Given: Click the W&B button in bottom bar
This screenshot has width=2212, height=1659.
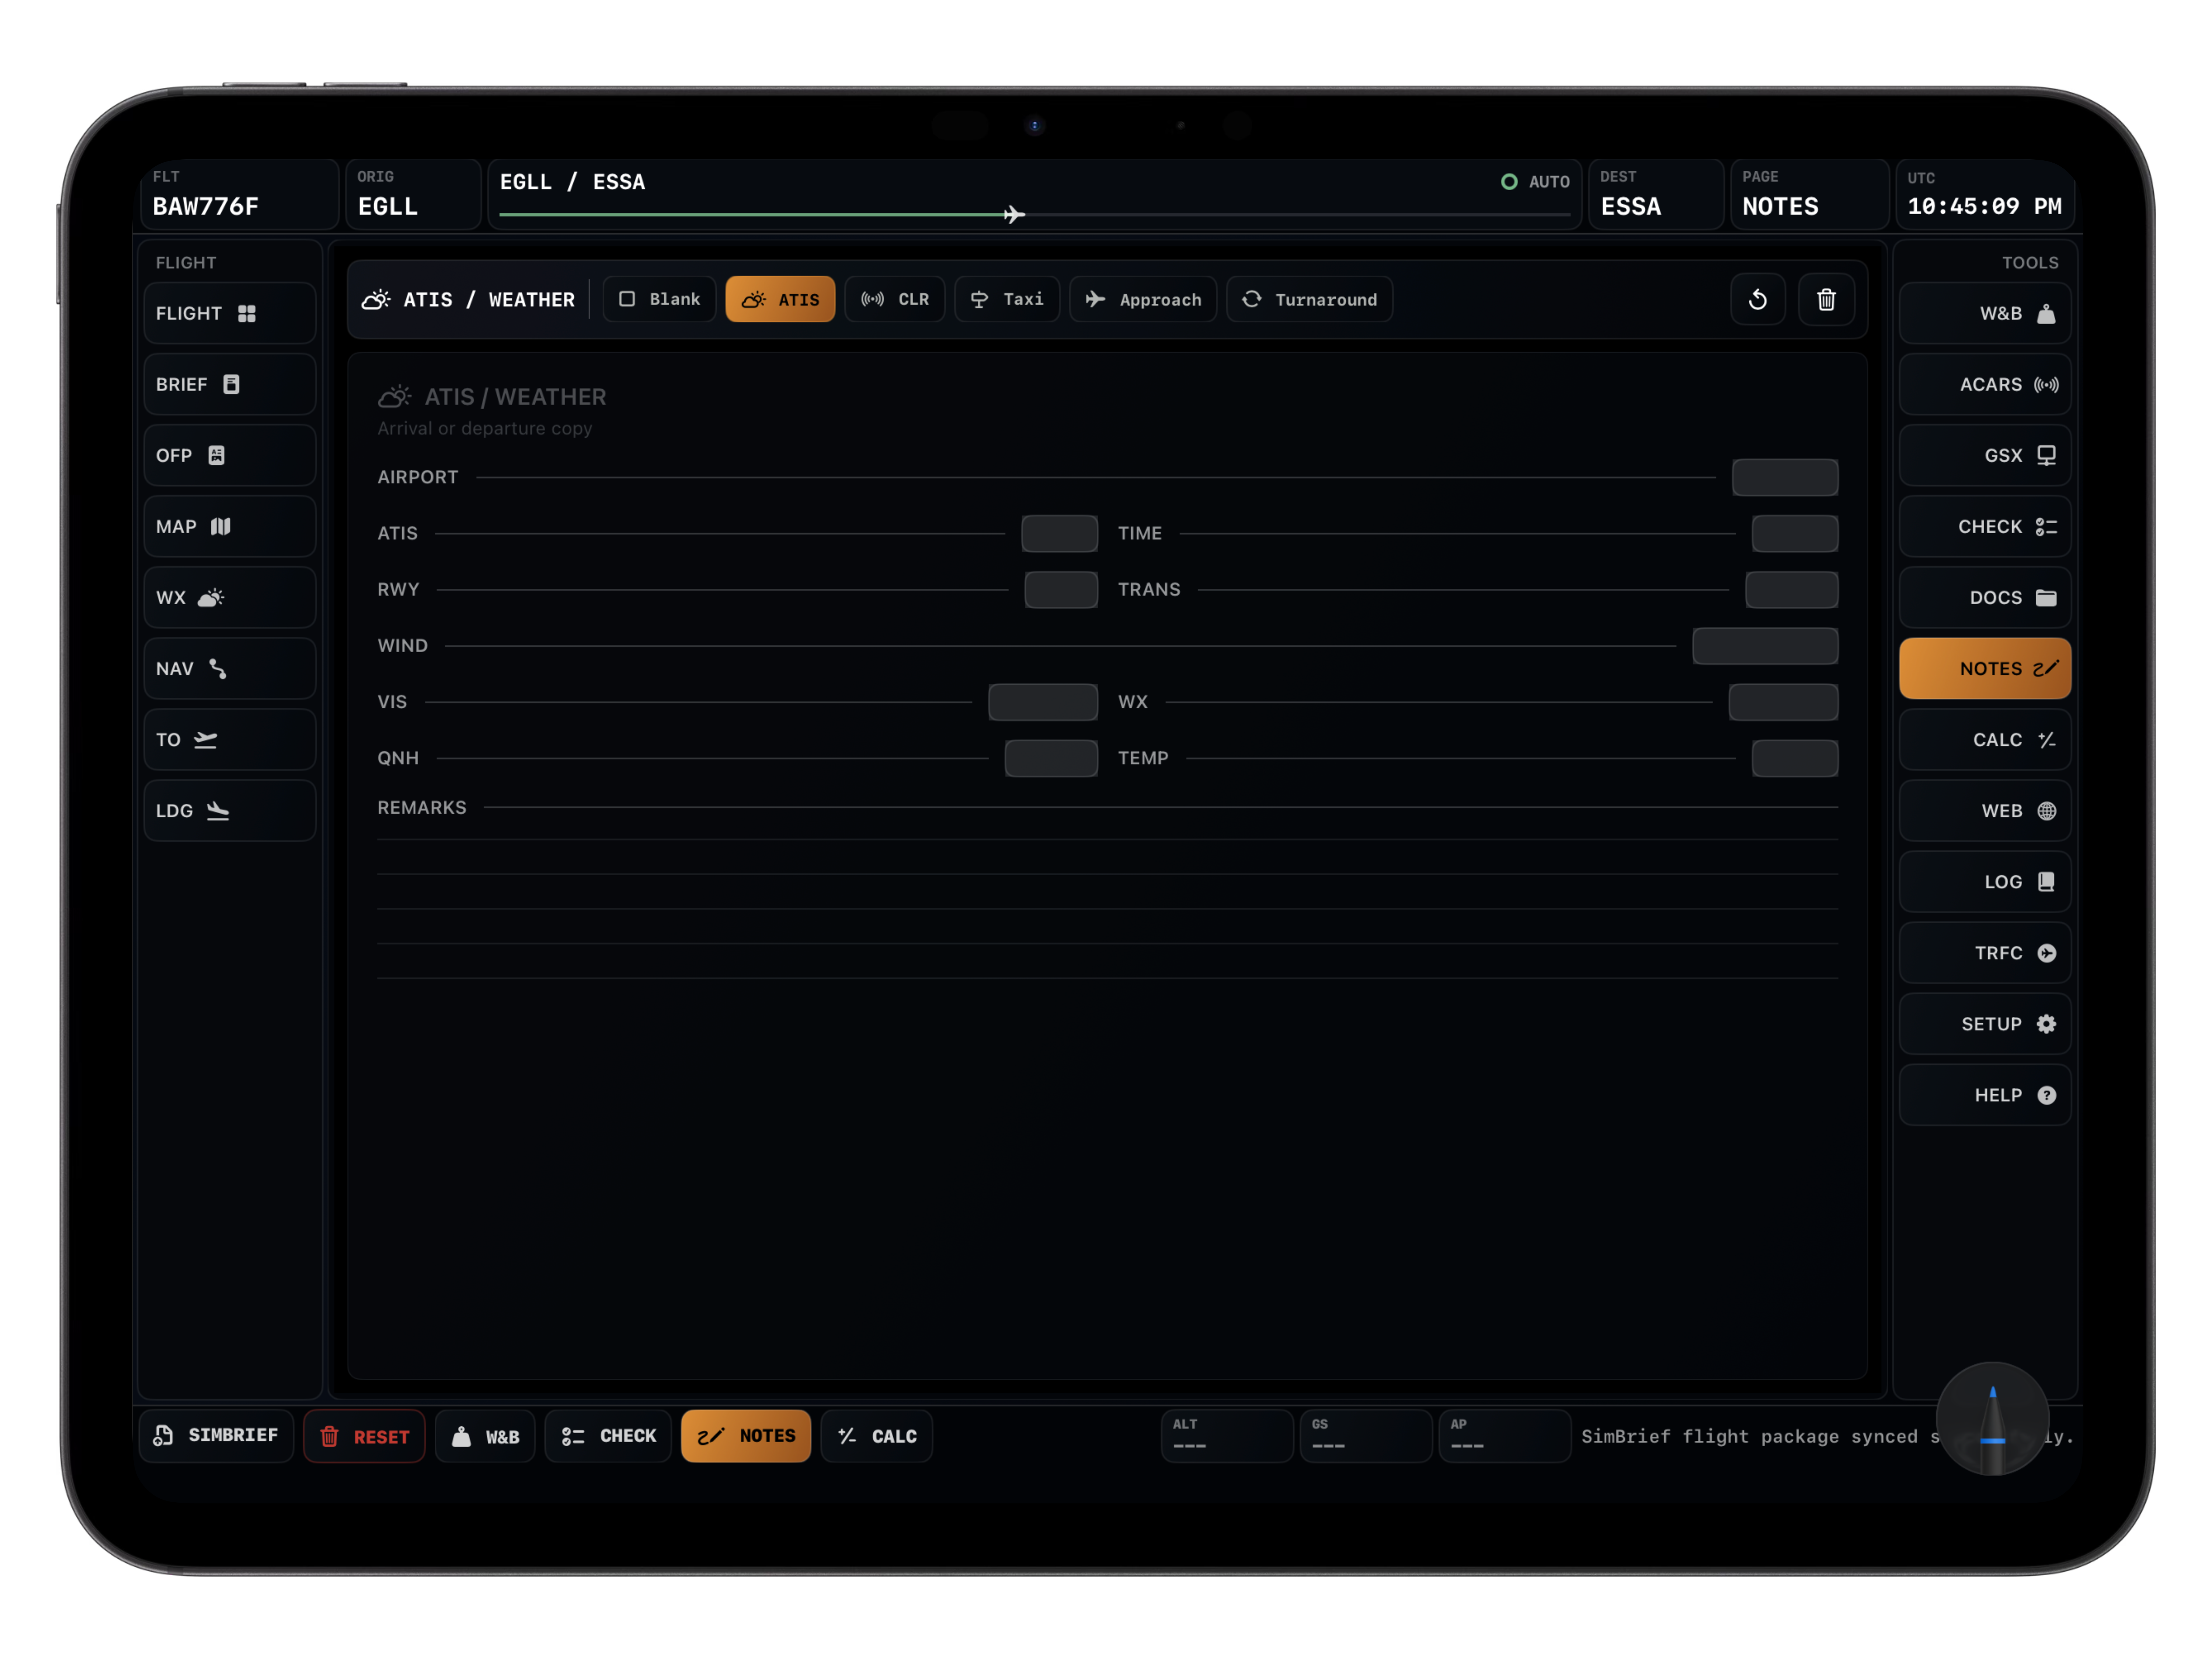Looking at the screenshot, I should 485,1436.
